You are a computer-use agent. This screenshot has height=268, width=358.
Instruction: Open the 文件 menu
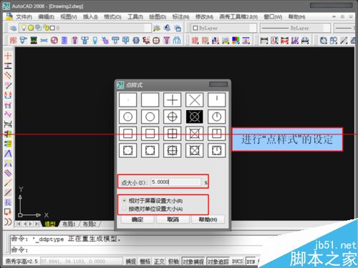24,17
